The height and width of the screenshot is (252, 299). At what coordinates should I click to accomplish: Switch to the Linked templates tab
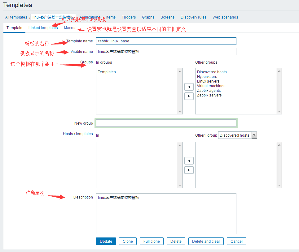43,28
